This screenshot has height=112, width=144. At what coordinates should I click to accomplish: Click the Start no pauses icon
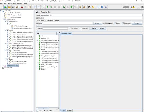(51, 7)
